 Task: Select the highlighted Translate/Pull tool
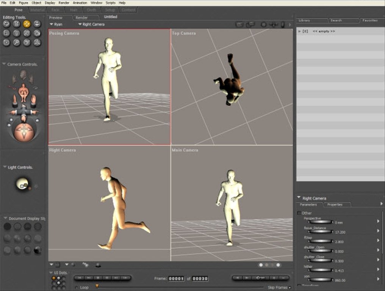coord(27,24)
